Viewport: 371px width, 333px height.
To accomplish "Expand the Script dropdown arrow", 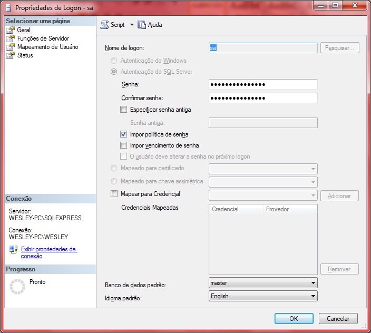I will (132, 25).
